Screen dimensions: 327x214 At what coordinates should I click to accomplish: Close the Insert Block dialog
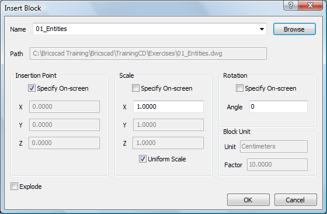click(x=310, y=5)
